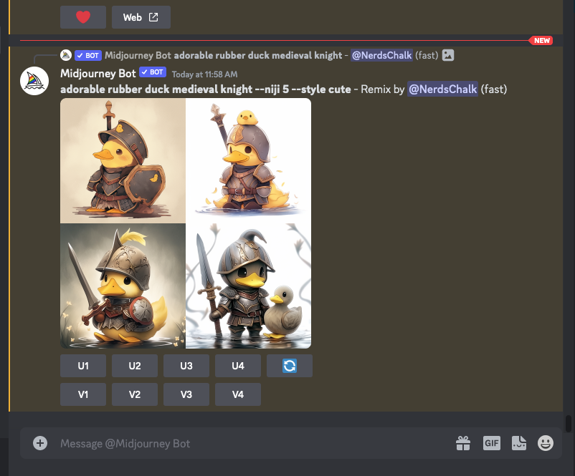Open the Web external link button
This screenshot has height=476, width=575.
click(x=141, y=17)
